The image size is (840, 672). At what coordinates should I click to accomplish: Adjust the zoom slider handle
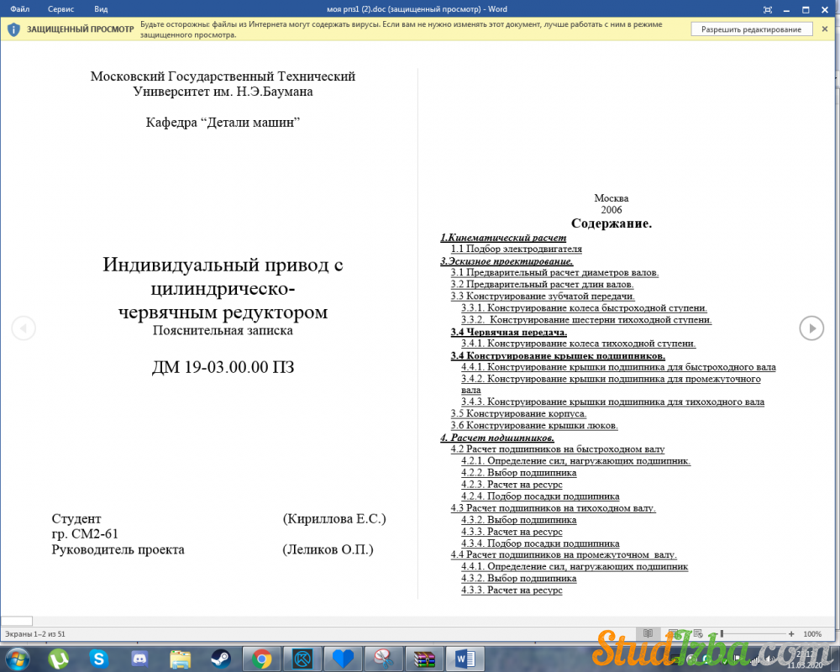point(722,634)
